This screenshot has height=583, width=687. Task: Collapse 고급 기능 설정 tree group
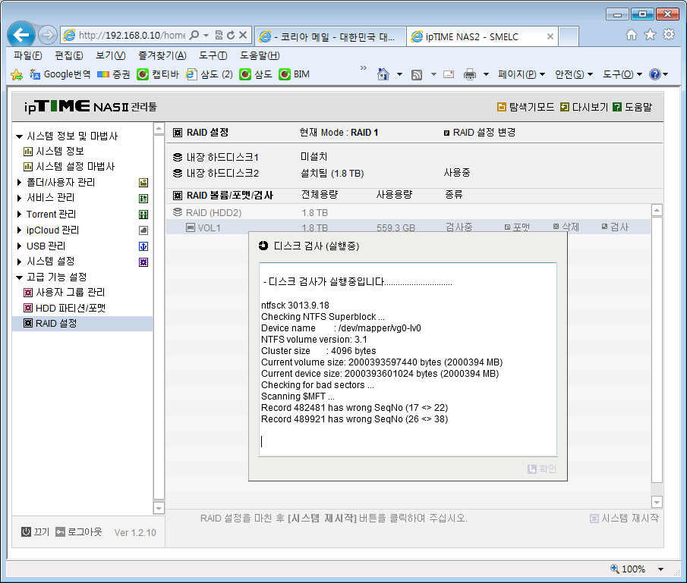click(x=19, y=277)
